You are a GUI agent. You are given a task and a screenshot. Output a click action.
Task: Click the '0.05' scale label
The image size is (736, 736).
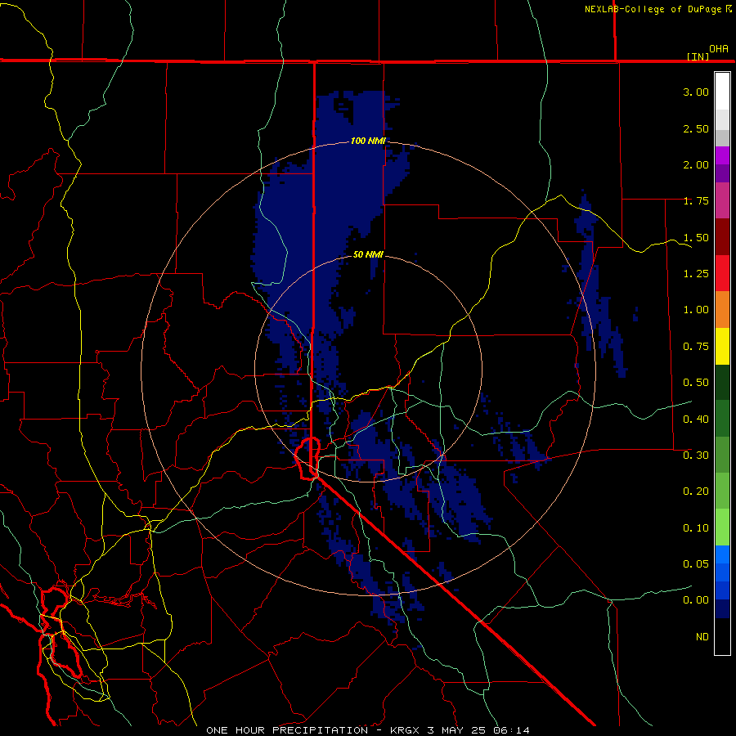pos(696,564)
